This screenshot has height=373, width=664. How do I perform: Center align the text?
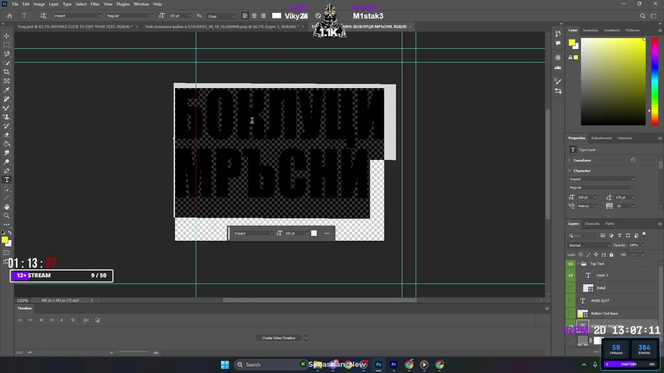tap(254, 16)
